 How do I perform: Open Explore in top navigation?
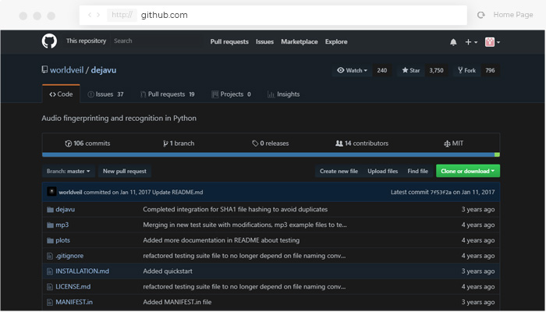tap(336, 42)
